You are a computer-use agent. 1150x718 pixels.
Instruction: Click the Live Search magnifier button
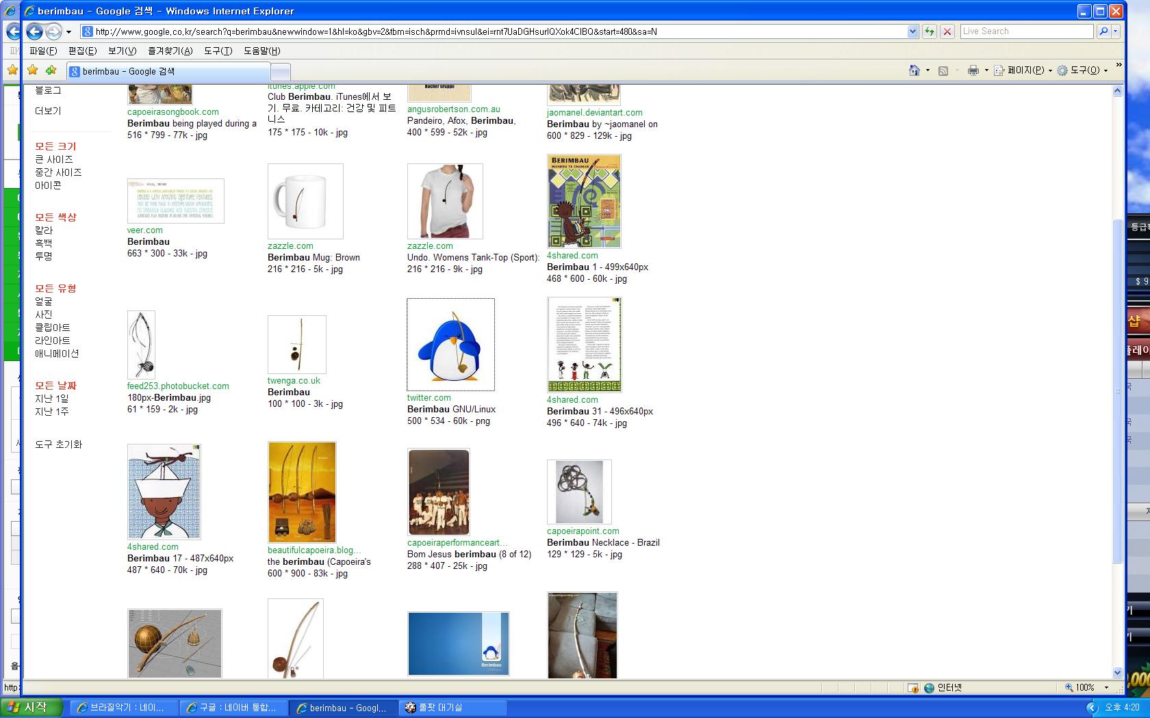coord(1103,31)
